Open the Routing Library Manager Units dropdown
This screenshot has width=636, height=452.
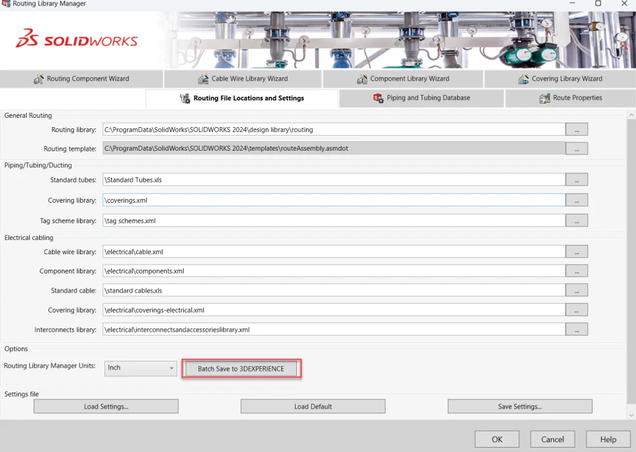point(140,368)
